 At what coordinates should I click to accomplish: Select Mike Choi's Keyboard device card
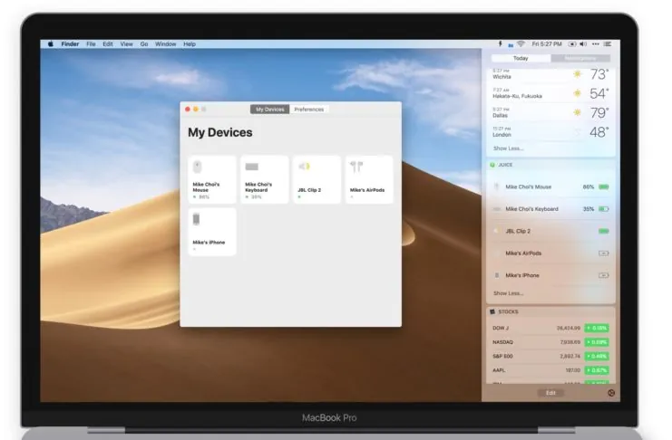(265, 179)
